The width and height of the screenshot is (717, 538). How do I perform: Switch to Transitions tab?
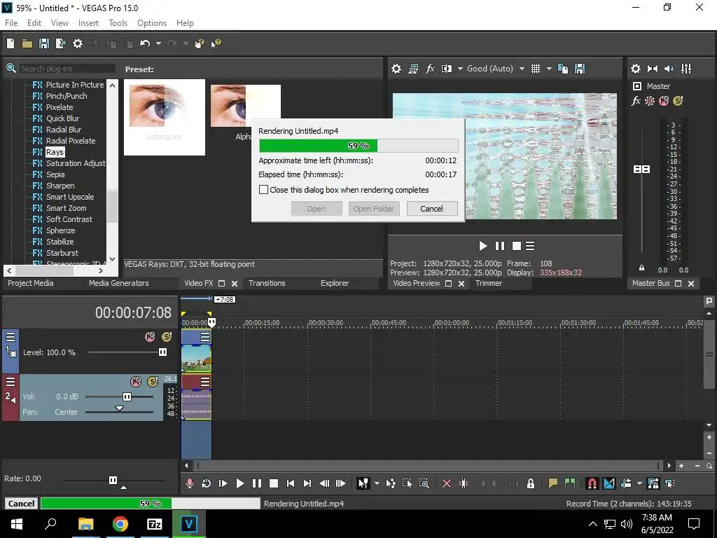pyautogui.click(x=267, y=283)
